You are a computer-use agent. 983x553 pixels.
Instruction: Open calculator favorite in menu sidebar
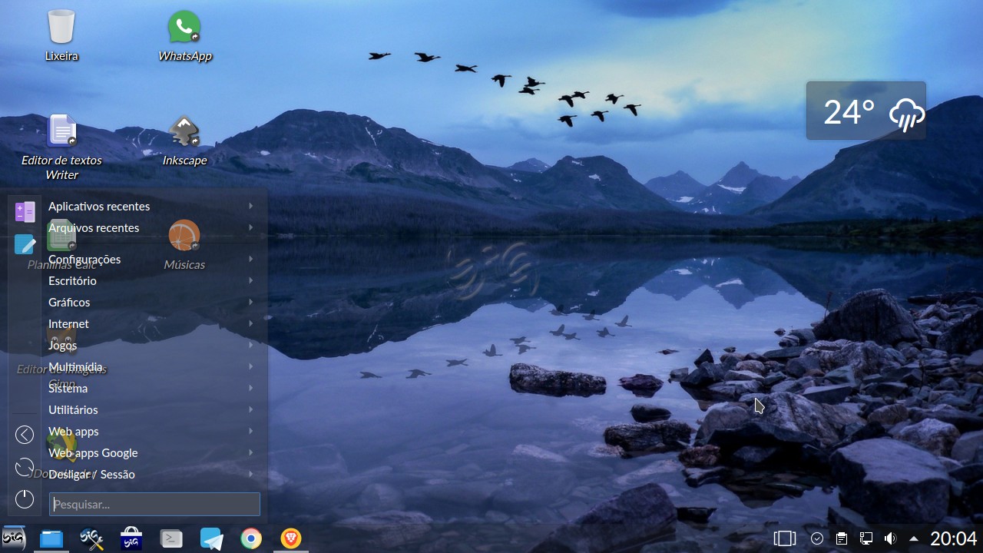pyautogui.click(x=25, y=212)
